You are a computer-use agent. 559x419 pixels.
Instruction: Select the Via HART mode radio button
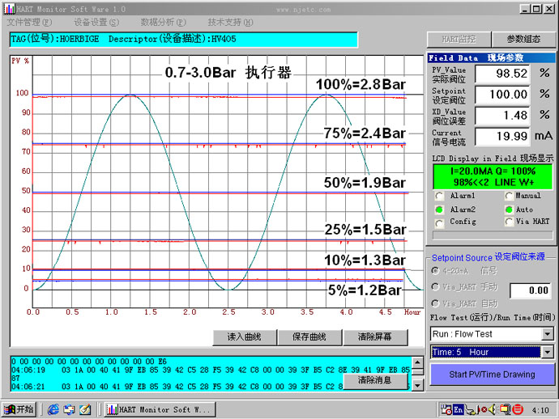pos(509,222)
